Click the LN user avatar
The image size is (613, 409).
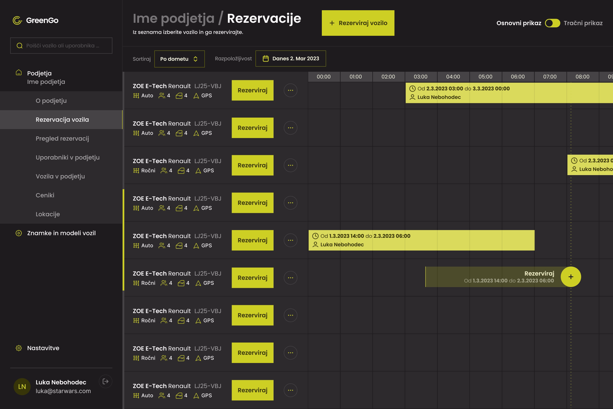(22, 387)
